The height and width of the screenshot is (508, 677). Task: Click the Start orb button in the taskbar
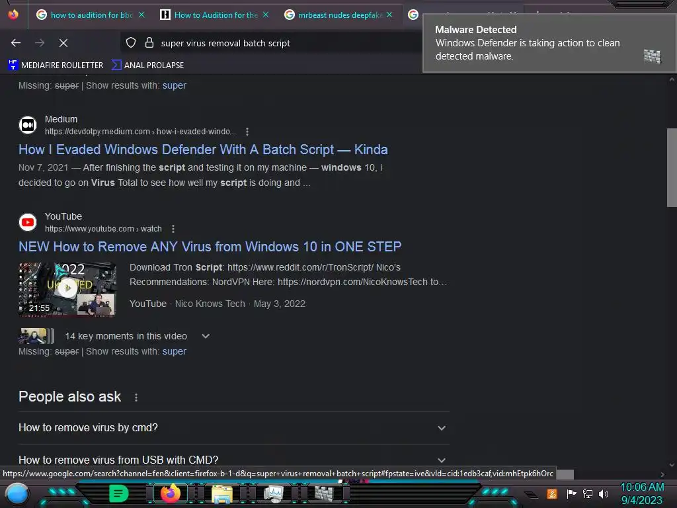coord(17,493)
